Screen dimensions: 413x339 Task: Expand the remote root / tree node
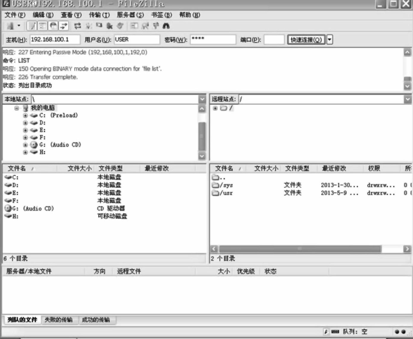(x=215, y=108)
